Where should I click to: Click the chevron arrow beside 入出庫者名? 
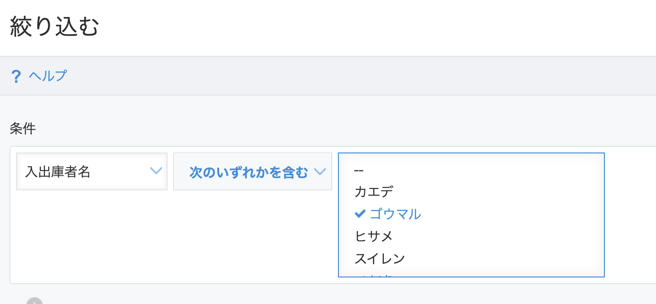click(x=156, y=171)
